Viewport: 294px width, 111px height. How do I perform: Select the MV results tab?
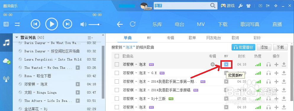[x=149, y=38]
